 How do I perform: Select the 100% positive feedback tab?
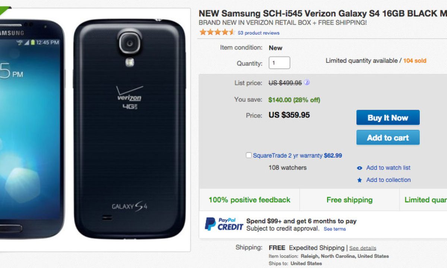click(249, 200)
